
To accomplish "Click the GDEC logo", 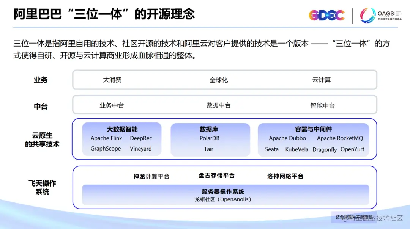I will tap(326, 16).
